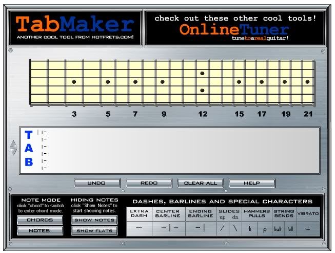
Task: Switch to Chords mode
Action: 40,220
